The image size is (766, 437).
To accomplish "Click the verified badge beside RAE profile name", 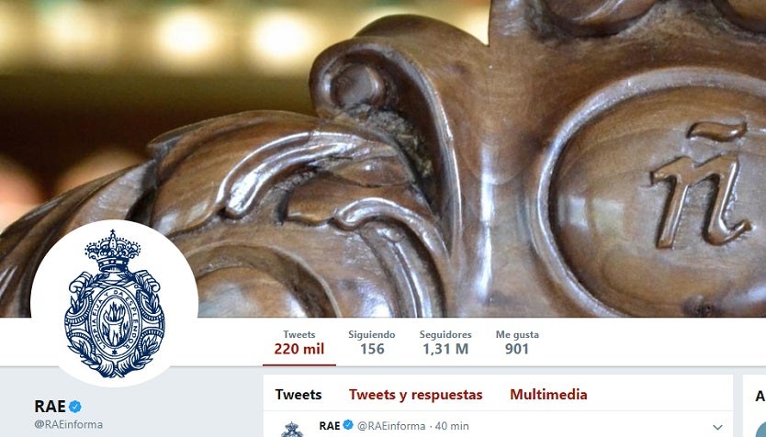I will pos(74,406).
